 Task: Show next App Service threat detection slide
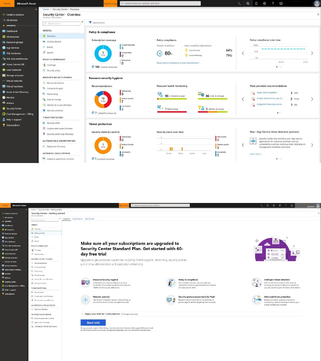(x=312, y=145)
